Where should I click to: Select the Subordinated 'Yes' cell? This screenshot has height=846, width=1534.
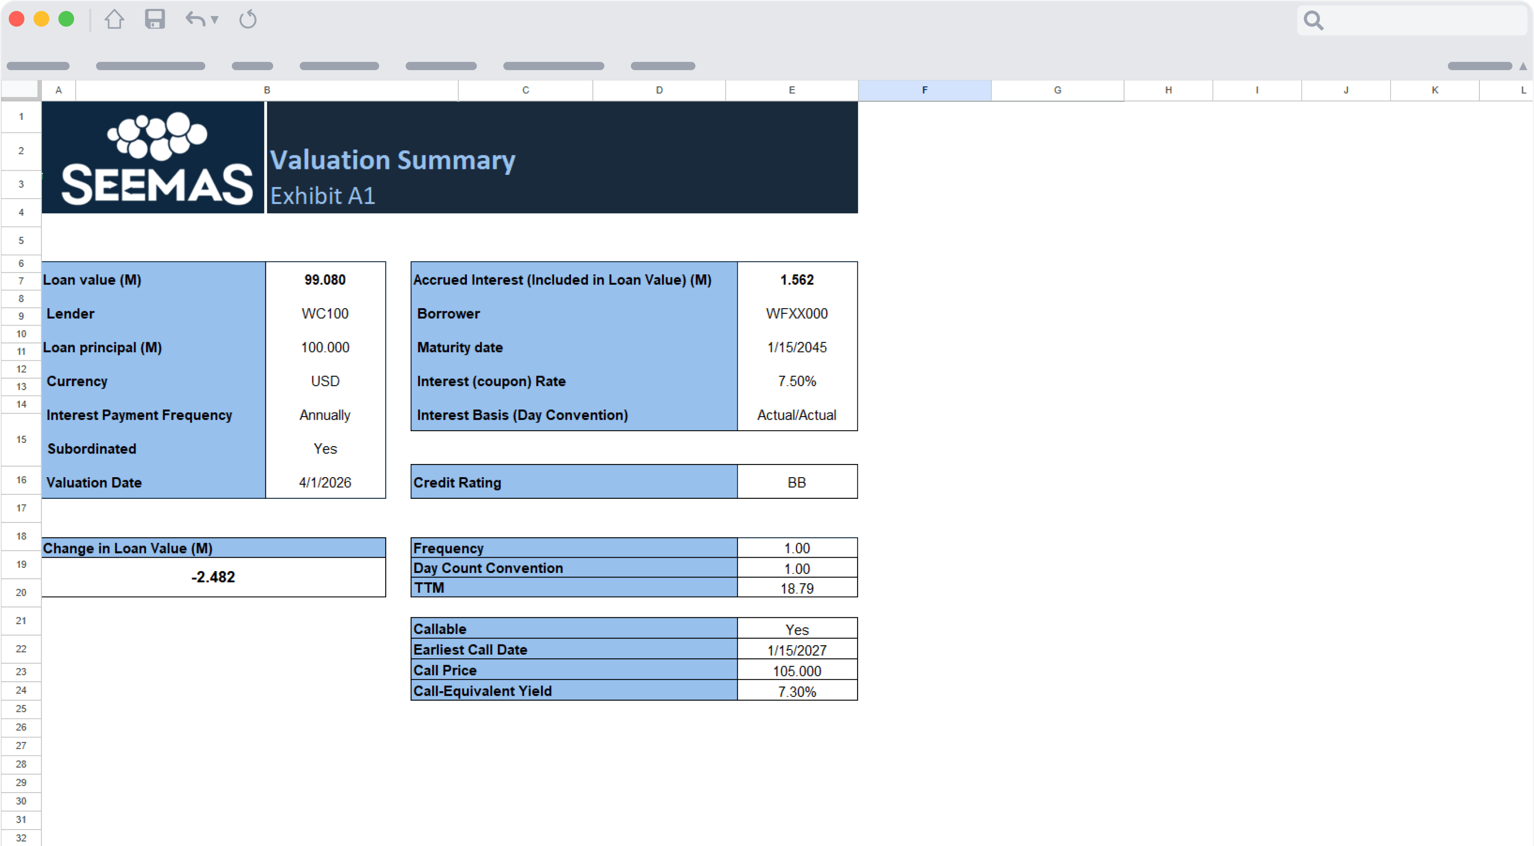pos(325,449)
